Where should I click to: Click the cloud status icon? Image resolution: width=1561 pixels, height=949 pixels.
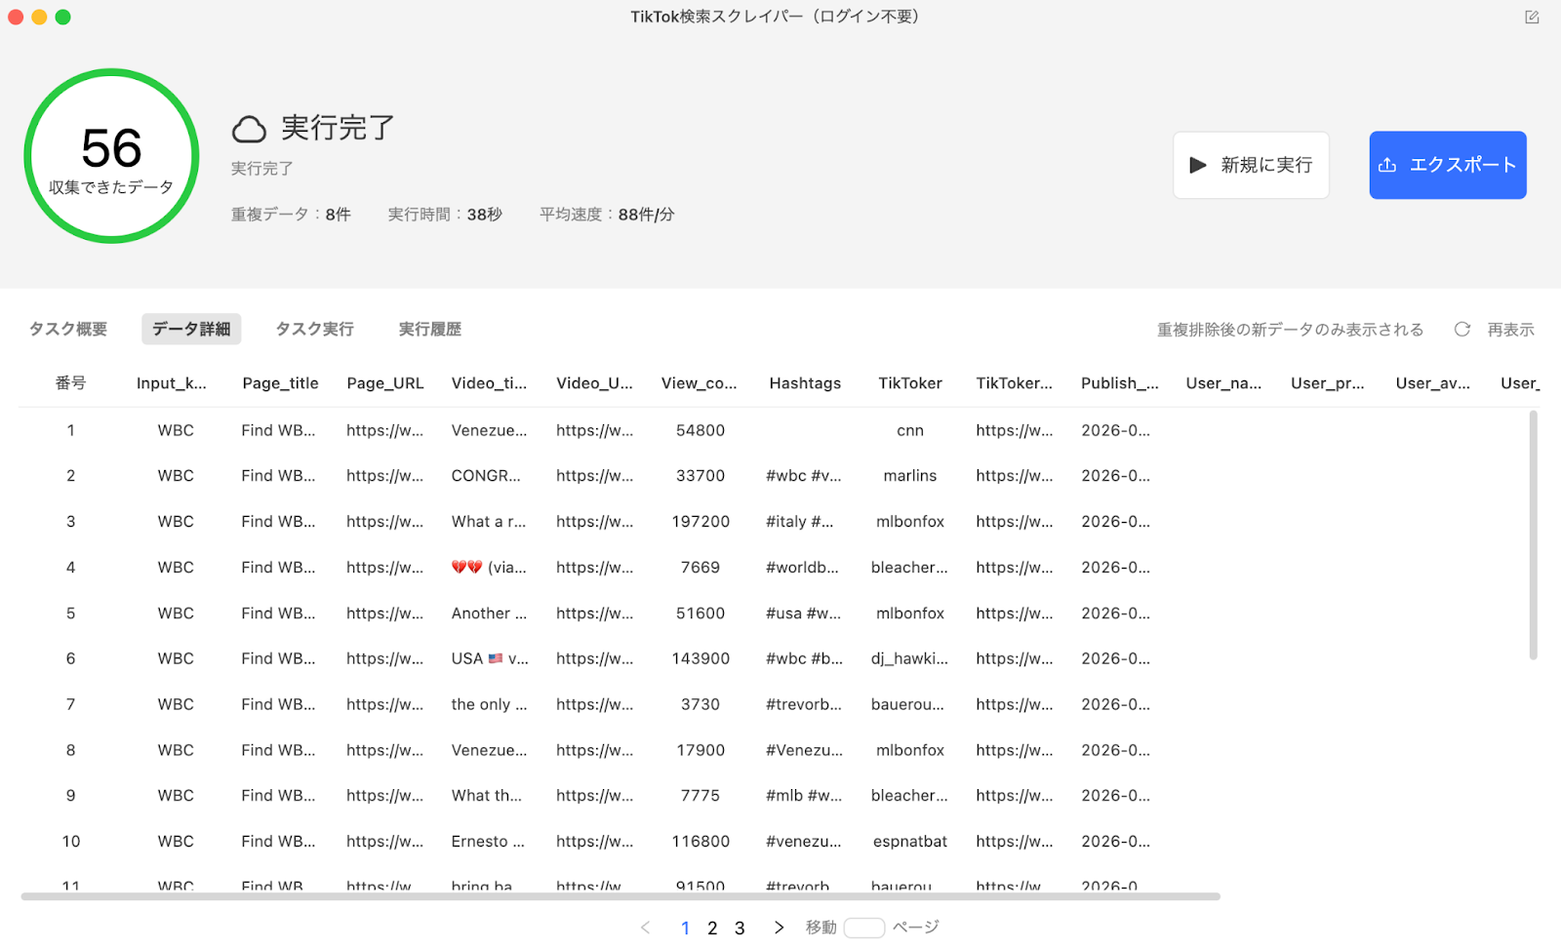(249, 129)
